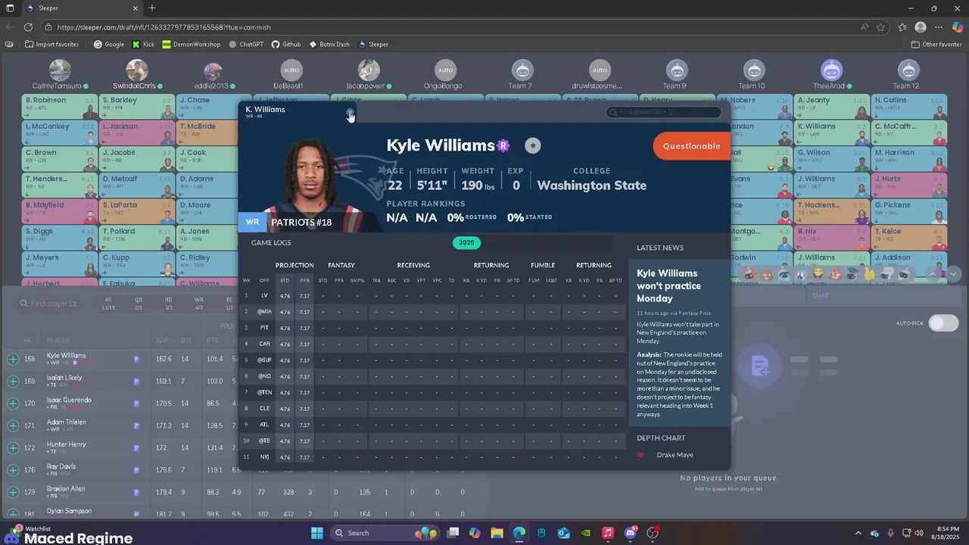969x545 pixels.
Task: Click the taskbar Search box
Action: coord(385,533)
